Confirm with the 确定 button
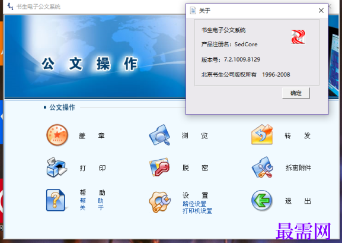The image size is (342, 250). 296,93
